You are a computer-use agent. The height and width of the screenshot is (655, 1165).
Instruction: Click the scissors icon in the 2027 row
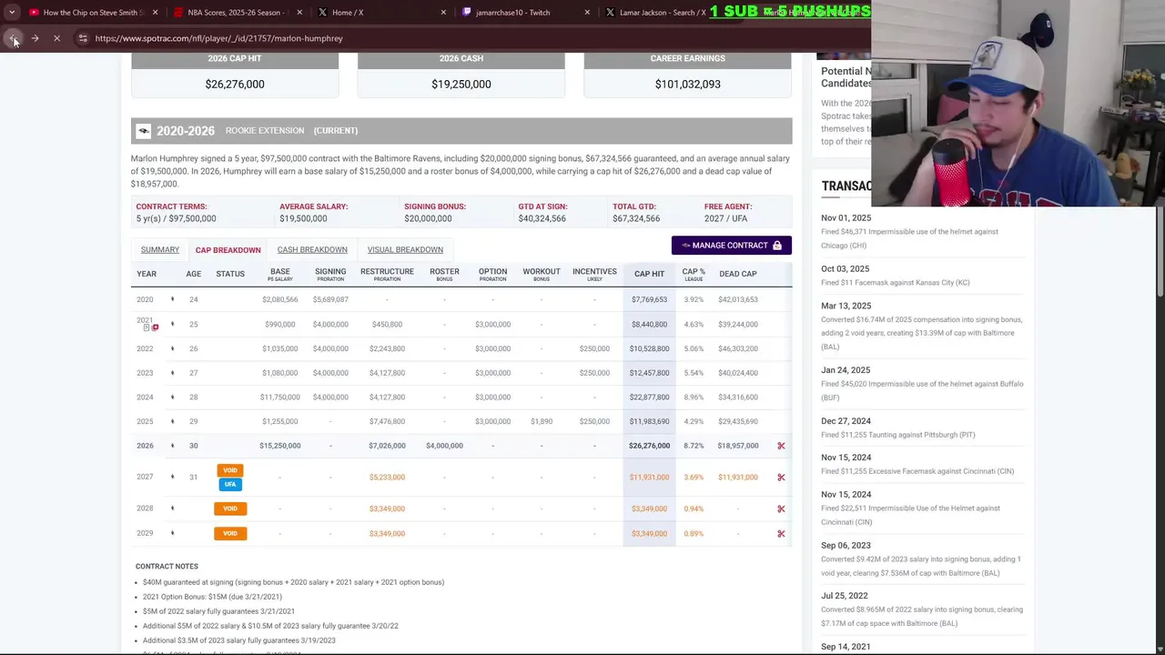[781, 478]
